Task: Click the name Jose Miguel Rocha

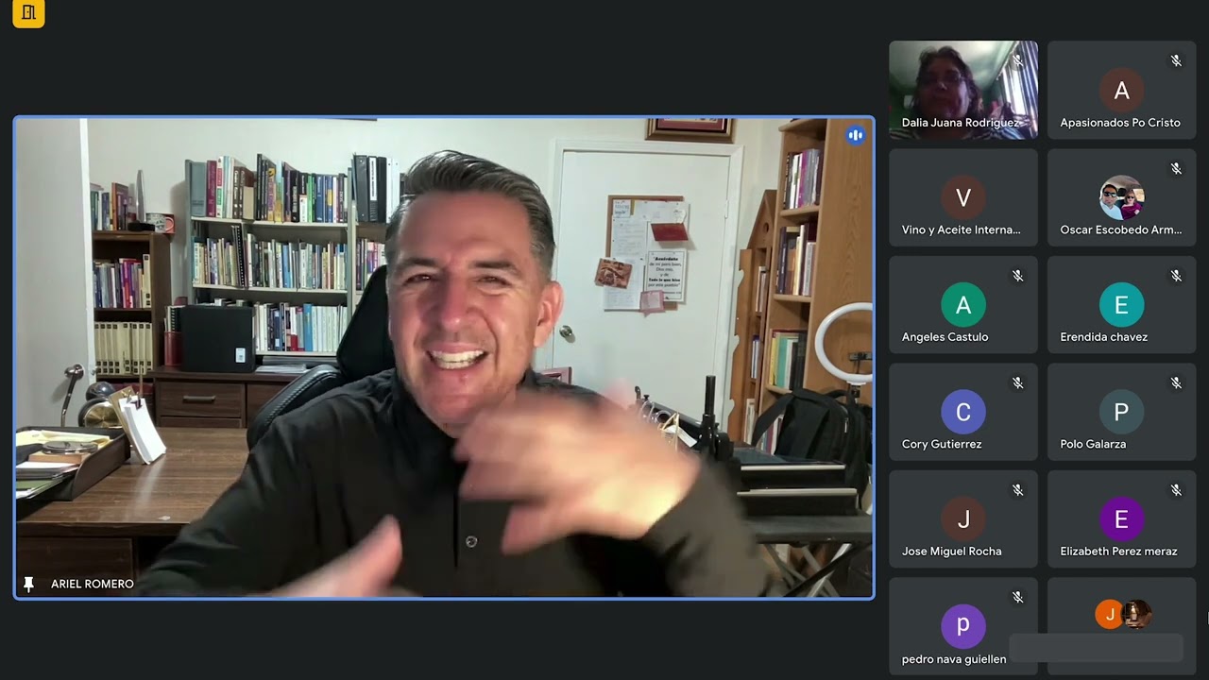Action: click(x=952, y=552)
